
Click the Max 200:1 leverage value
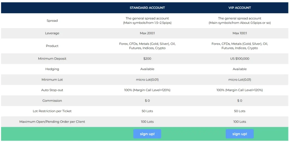tap(147, 33)
